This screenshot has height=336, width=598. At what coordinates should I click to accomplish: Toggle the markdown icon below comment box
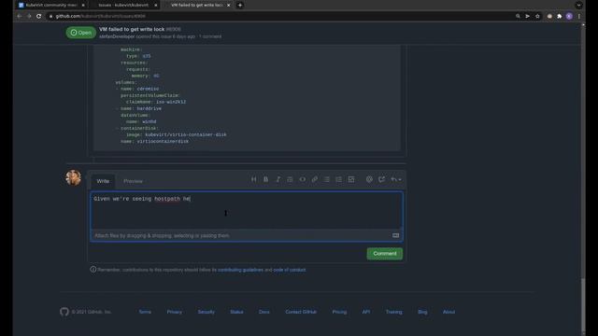coord(396,235)
